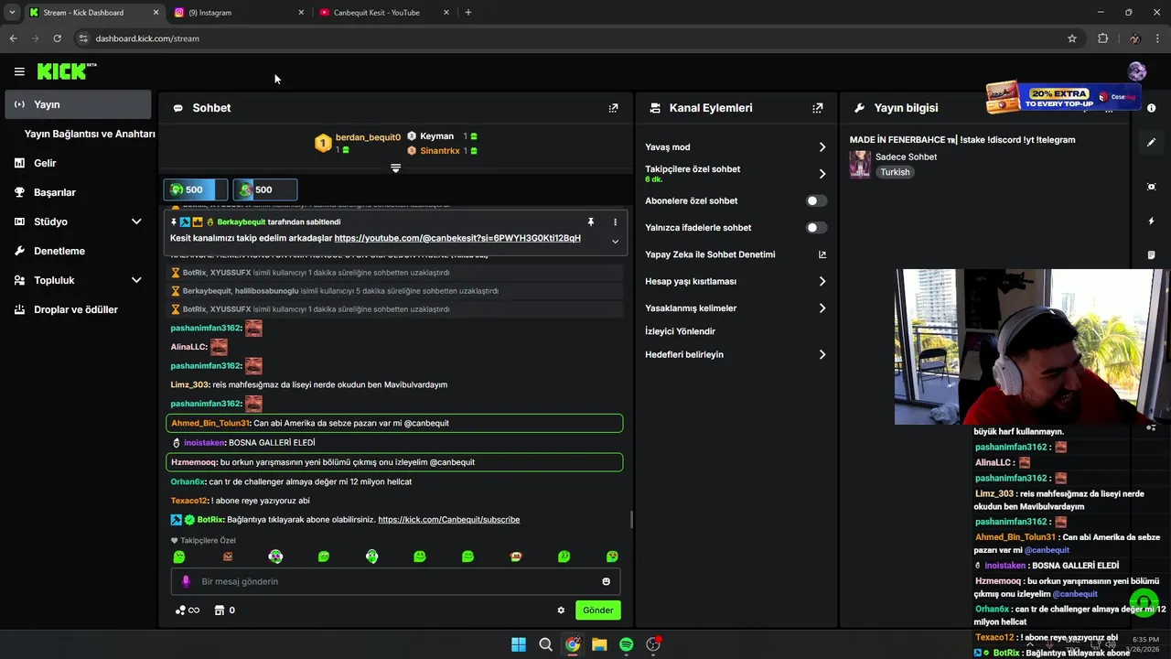The width and height of the screenshot is (1171, 659).
Task: Click the purple microphone icon in the message box
Action: (186, 581)
